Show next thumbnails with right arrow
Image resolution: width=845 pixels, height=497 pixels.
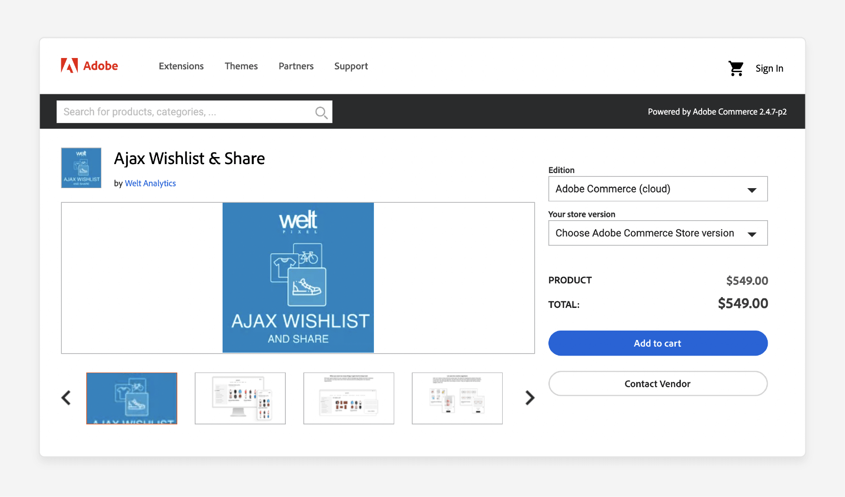pyautogui.click(x=530, y=398)
